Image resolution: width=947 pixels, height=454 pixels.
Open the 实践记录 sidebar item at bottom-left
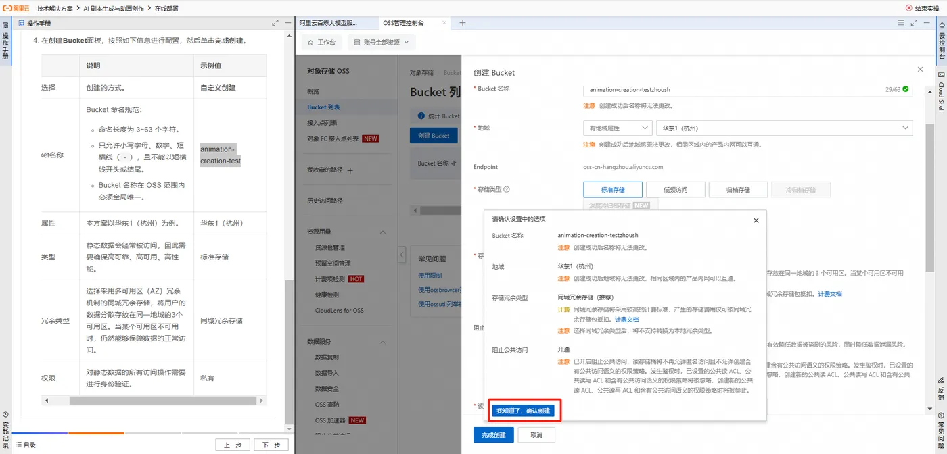5,429
